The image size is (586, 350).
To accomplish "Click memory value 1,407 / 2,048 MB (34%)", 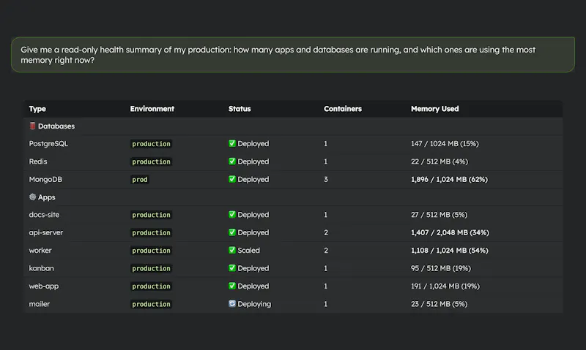I will tap(450, 233).
